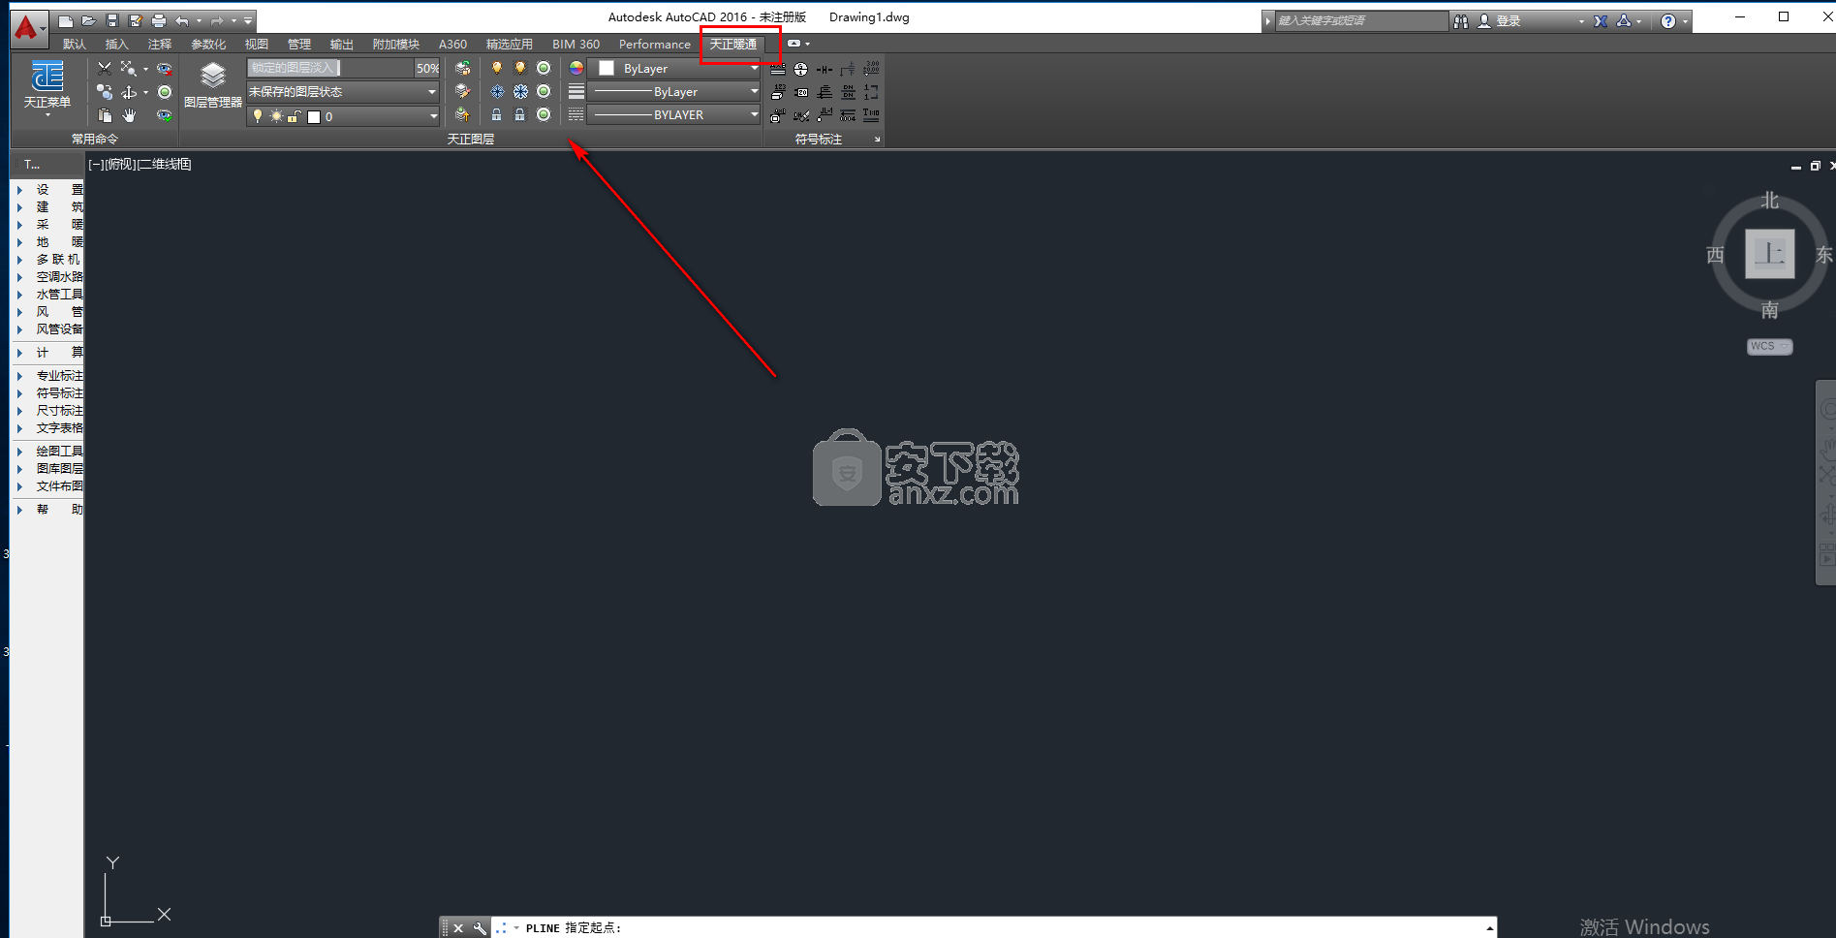Open the 专业标注 menu entry
Screen dimensions: 1836x938
[59, 376]
